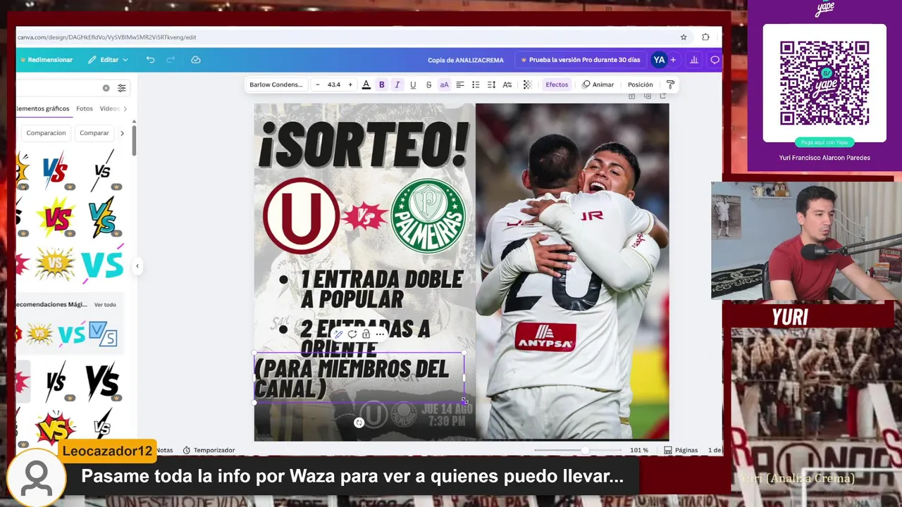Image resolution: width=902 pixels, height=507 pixels.
Task: Open the transparency checkerboard control
Action: (x=527, y=84)
